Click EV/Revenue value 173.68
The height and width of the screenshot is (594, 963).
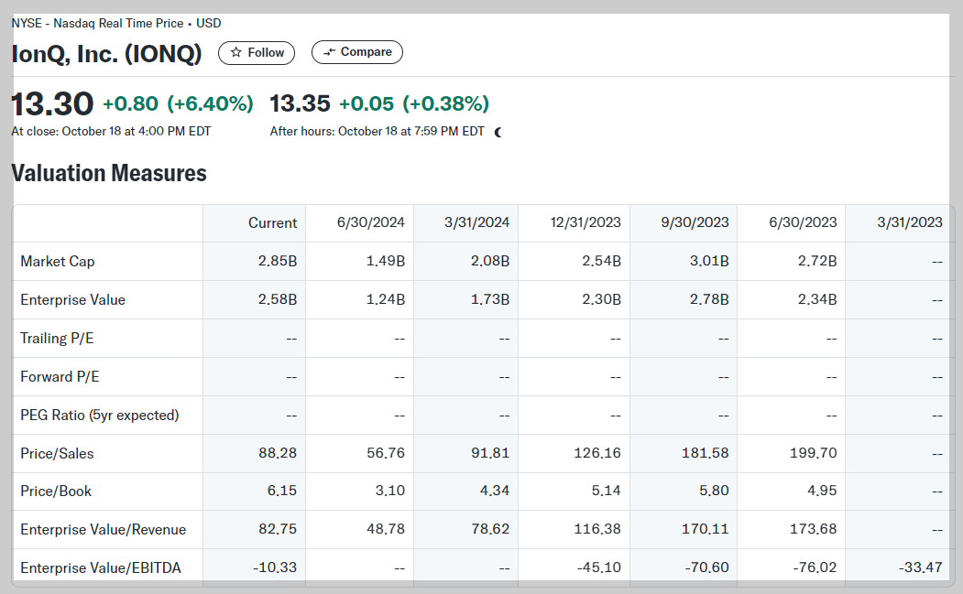813,529
